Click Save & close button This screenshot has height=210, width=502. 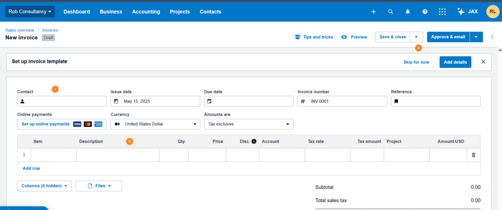[393, 37]
